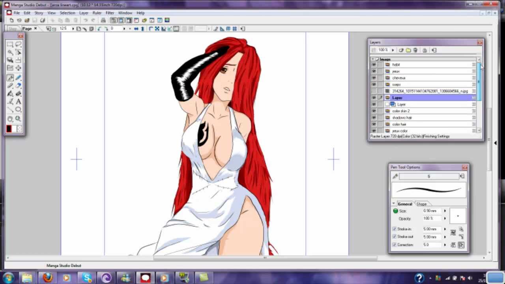Switch to the Shape tab
The width and height of the screenshot is (505, 284).
pos(421,204)
